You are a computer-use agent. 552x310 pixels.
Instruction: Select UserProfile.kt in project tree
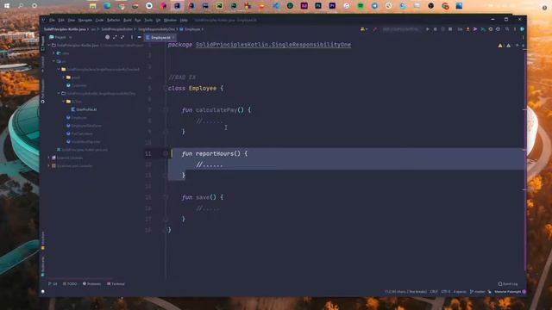click(85, 109)
